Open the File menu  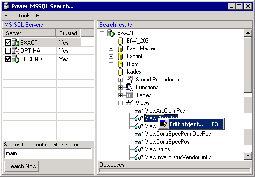[8, 16]
